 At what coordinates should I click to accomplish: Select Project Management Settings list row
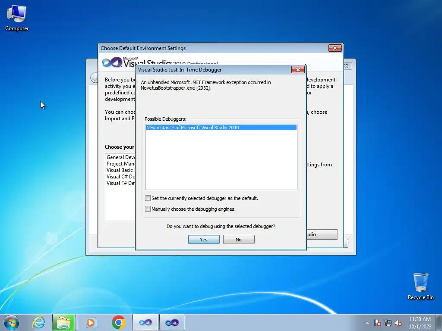point(121,164)
